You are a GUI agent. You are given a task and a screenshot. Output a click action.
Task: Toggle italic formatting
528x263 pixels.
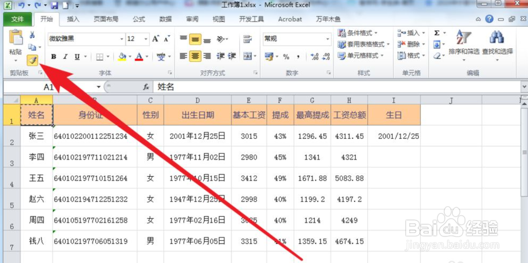coord(65,57)
